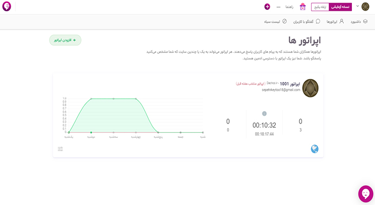Viewport: 375px width, 205px height.
Task: Click the user avatar in top bar
Action: pos(365,7)
